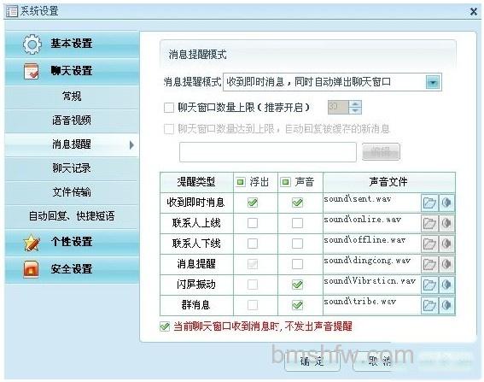Click the auto-reply message text field
This screenshot has height=382, width=484.
click(x=268, y=152)
